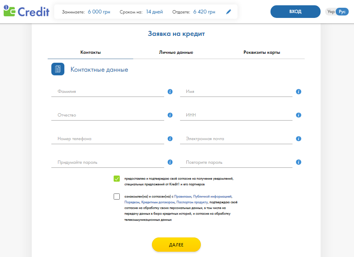Click the Заявка на кредит heading
Image resolution: width=354 pixels, height=257 pixels.
tap(176, 34)
